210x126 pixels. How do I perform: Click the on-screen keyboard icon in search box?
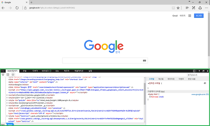point(144,61)
